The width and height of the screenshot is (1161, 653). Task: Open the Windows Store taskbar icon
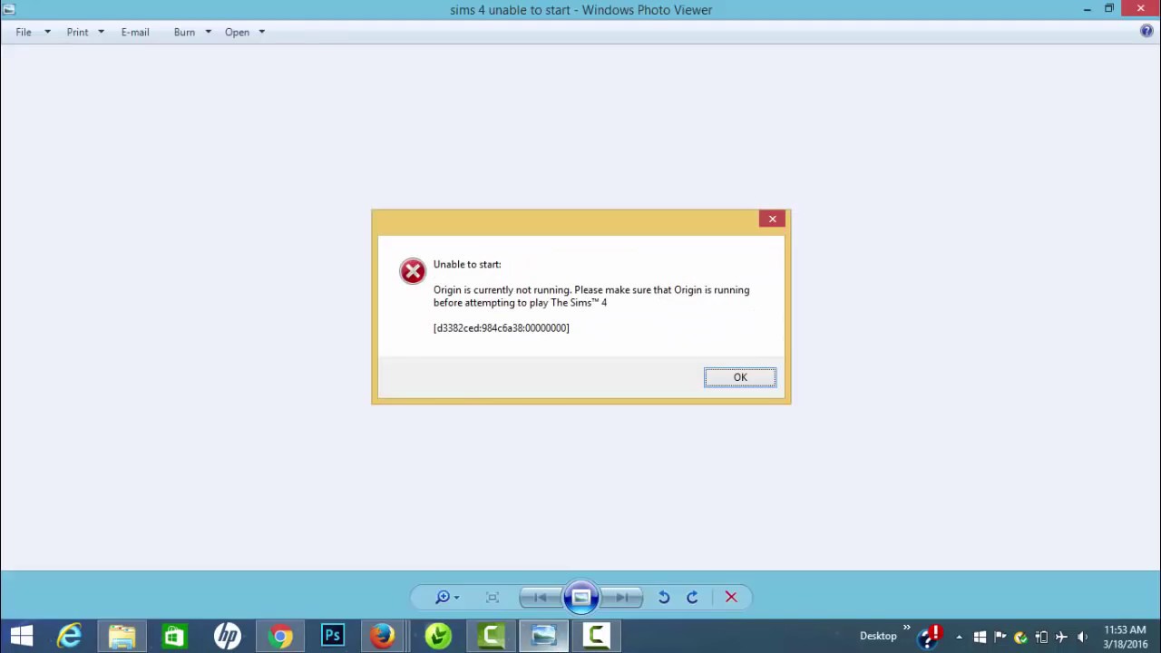coord(174,637)
